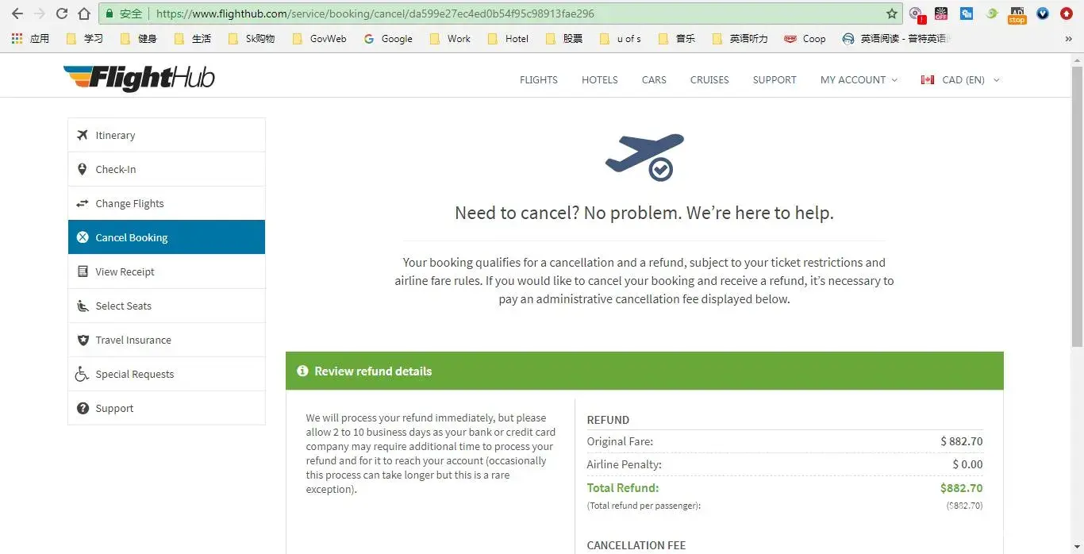Open the Google bookmark
1084x554 pixels.
point(388,38)
